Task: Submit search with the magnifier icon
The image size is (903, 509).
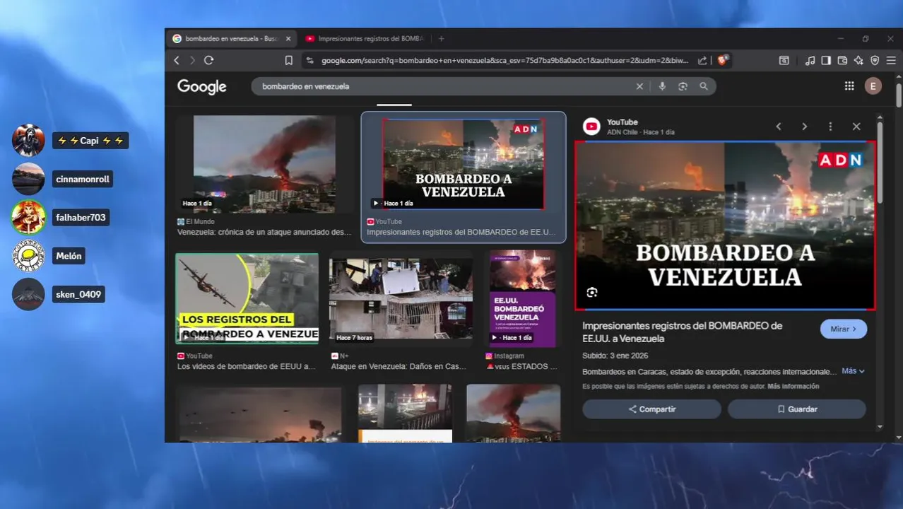Action: tap(704, 86)
